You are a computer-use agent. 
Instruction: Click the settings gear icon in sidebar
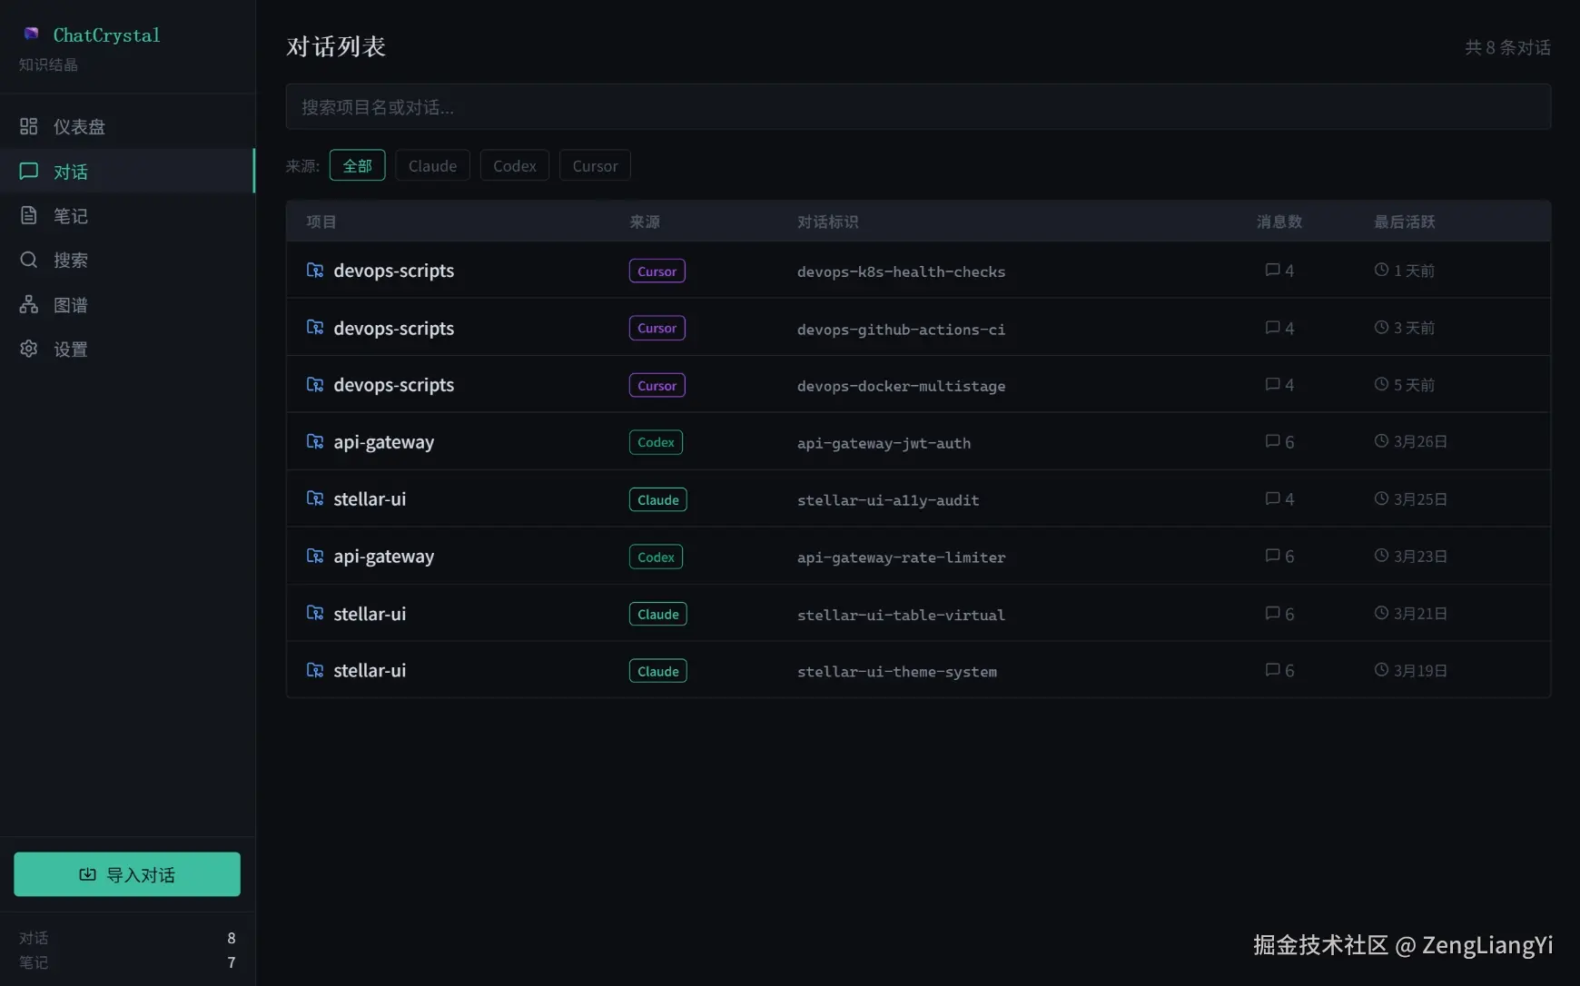coord(29,349)
